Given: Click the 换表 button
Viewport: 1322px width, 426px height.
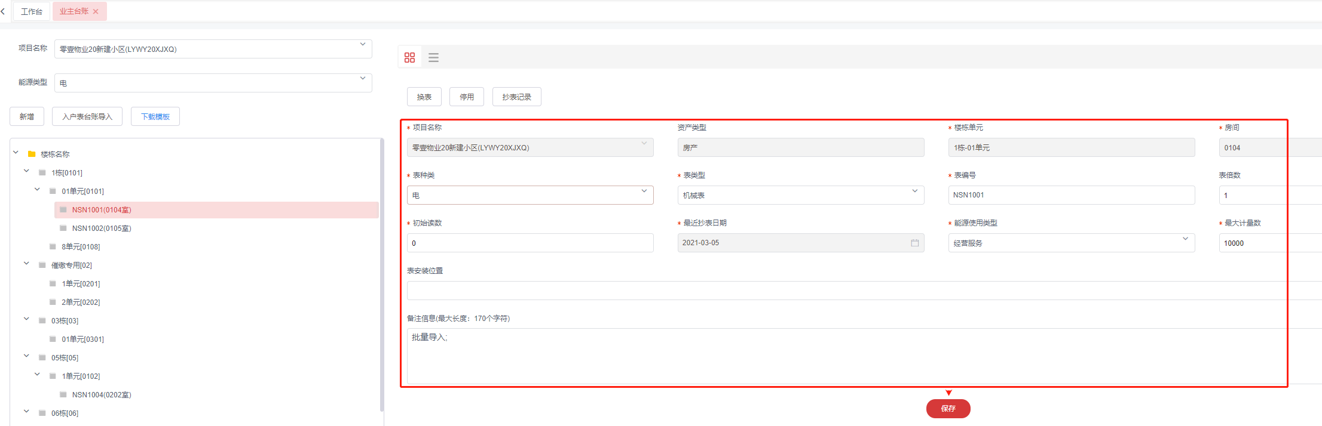Looking at the screenshot, I should [x=424, y=97].
